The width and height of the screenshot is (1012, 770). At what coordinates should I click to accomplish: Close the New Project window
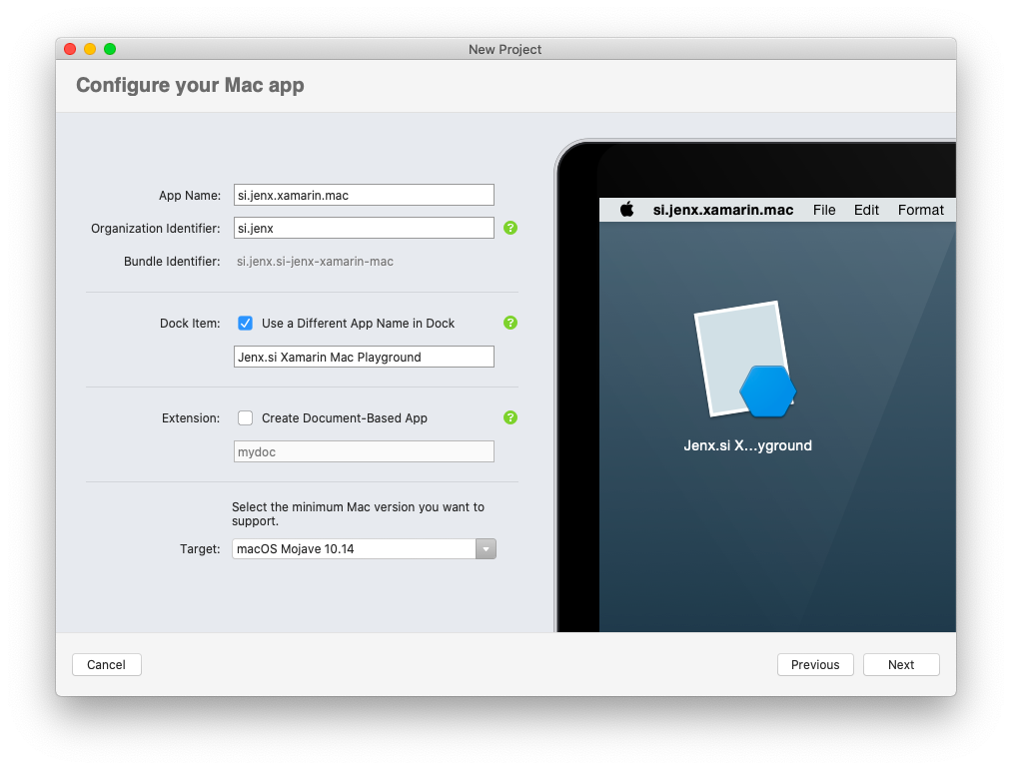click(70, 49)
